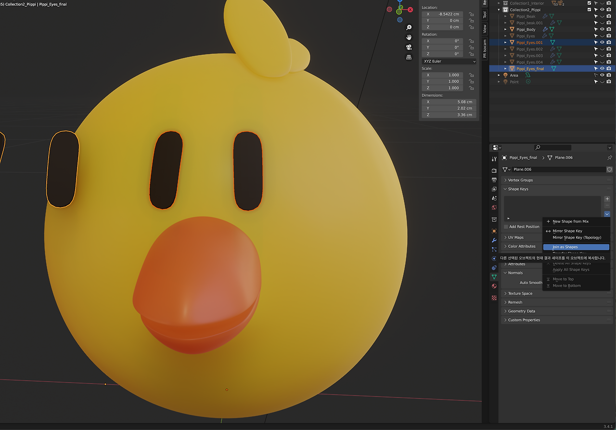The height and width of the screenshot is (430, 616).
Task: Open the XYZ Euler rotation mode dropdown
Action: [449, 61]
